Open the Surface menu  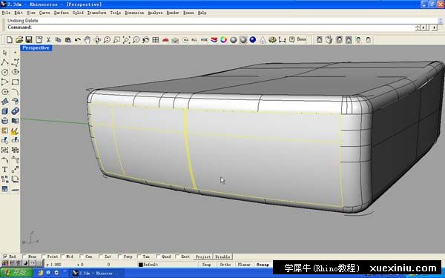point(62,13)
